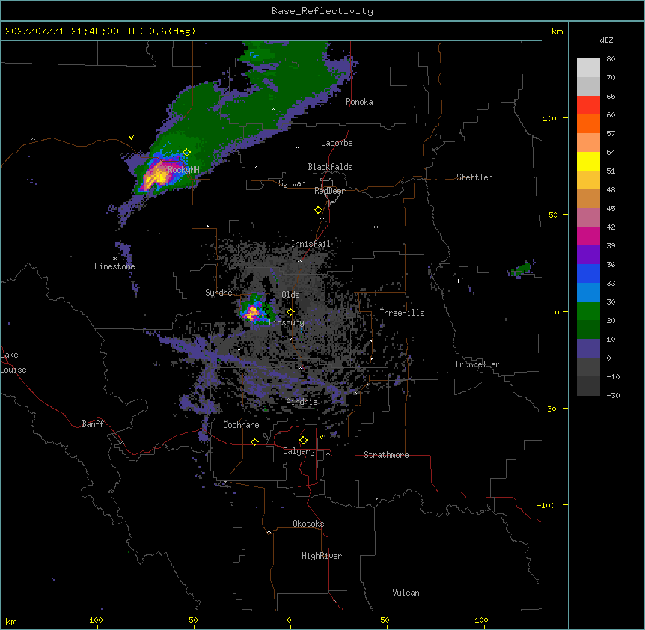
Task: Click the Ponoka city label
Action: tap(359, 102)
